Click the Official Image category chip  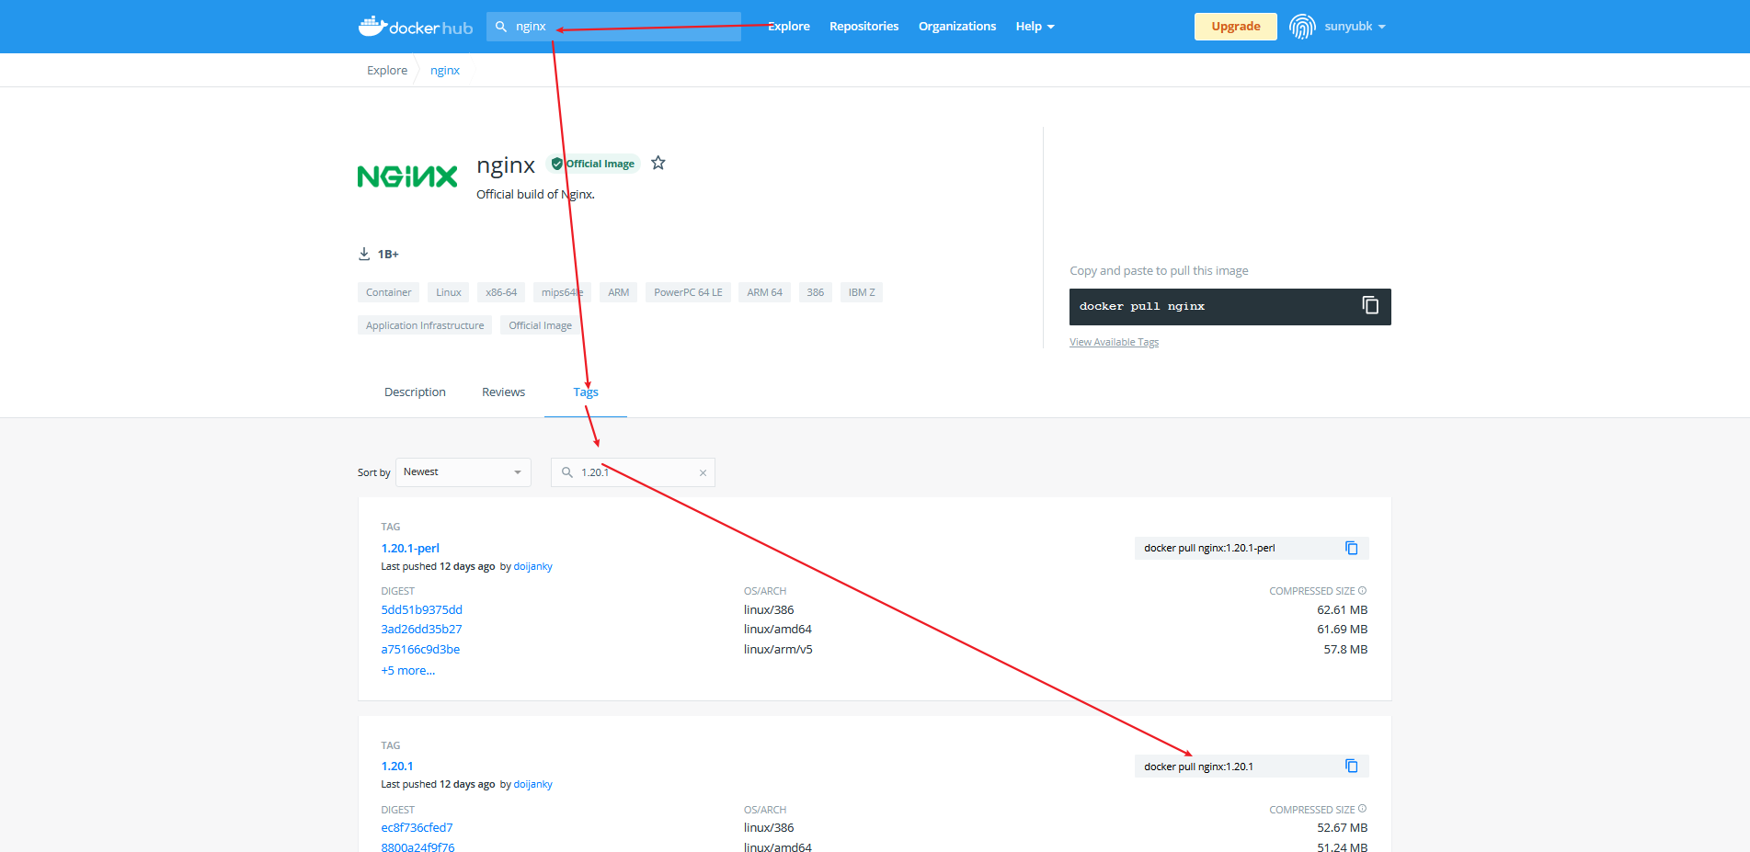pyautogui.click(x=540, y=325)
